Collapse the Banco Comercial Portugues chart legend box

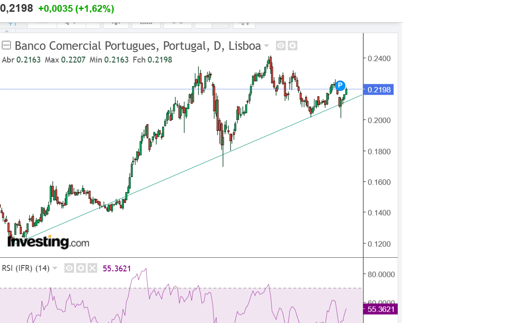pos(6,45)
